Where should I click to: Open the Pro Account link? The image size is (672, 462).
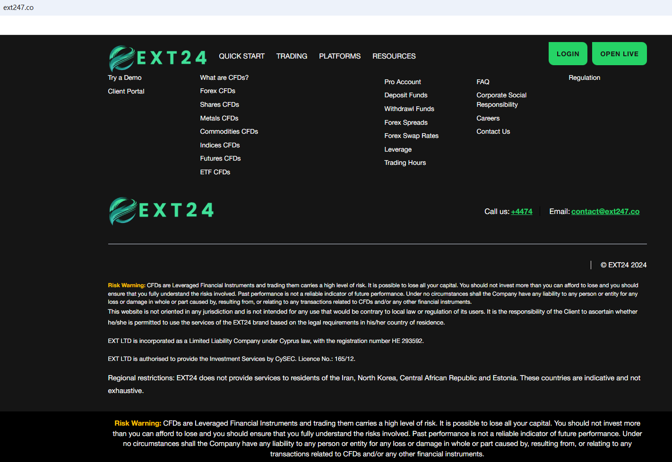[x=403, y=82]
